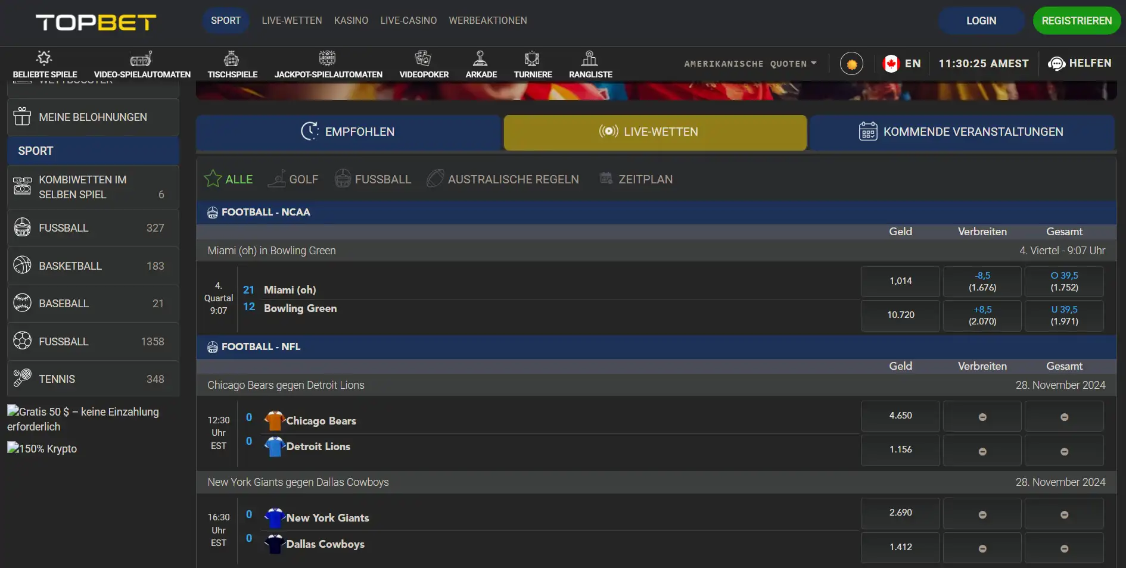Switch to Empfohlen tab

[x=349, y=132]
